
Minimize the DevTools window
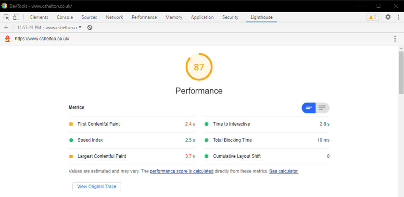[x=362, y=6]
